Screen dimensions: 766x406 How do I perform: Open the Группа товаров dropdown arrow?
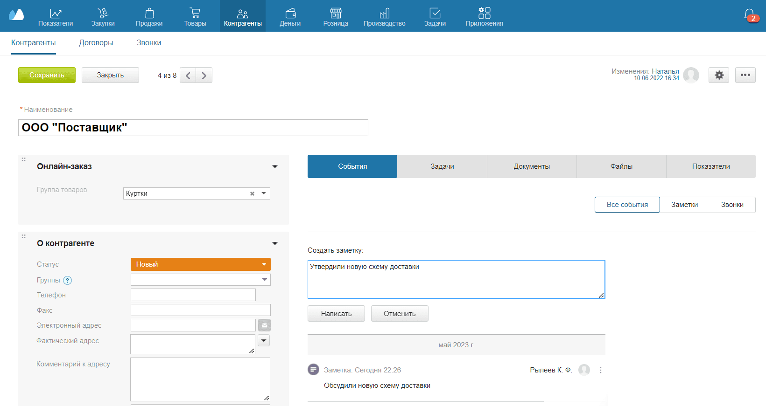pos(264,193)
